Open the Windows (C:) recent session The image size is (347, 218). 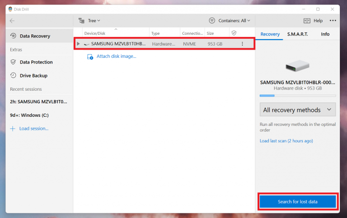29,115
